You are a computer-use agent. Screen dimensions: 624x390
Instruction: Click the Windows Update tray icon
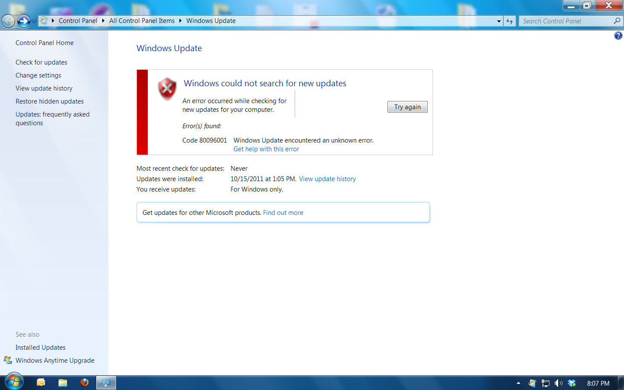532,383
